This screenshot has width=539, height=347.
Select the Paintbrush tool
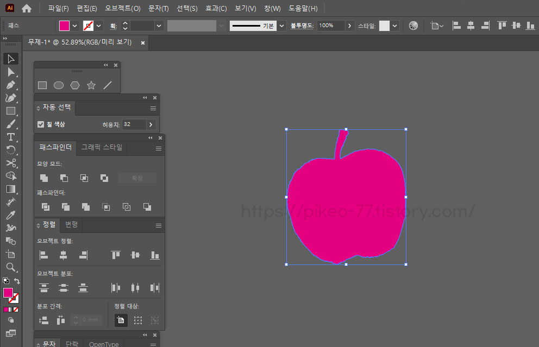tap(11, 124)
